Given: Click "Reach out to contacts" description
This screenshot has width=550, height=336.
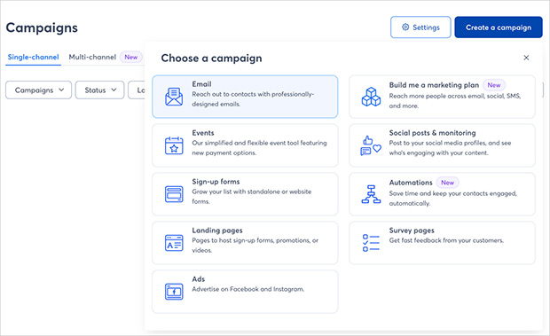Looking at the screenshot, I should (x=253, y=99).
